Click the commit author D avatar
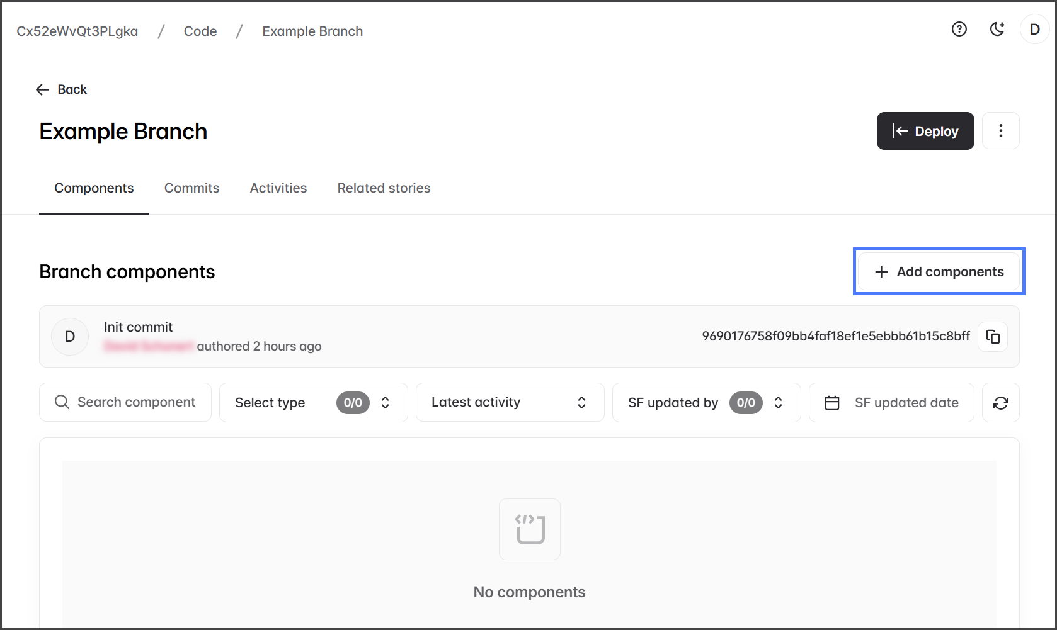Viewport: 1057px width, 630px height. [x=70, y=337]
